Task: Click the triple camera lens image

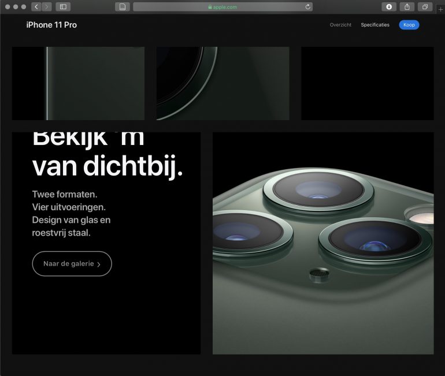Action: pyautogui.click(x=323, y=243)
